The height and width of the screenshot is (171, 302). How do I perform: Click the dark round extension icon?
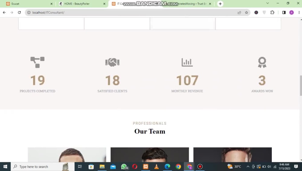[256, 12]
